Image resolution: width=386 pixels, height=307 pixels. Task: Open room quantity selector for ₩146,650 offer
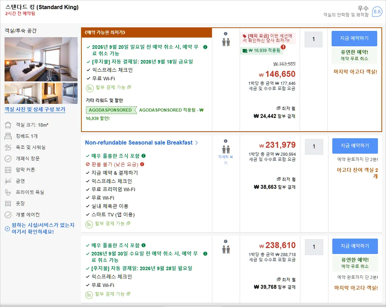tap(313, 39)
